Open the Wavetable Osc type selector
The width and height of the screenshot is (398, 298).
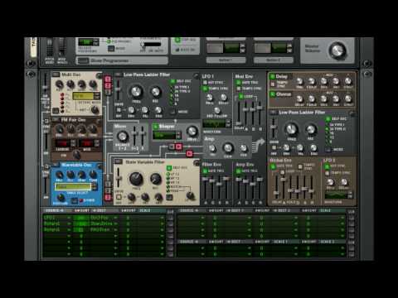(x=56, y=165)
